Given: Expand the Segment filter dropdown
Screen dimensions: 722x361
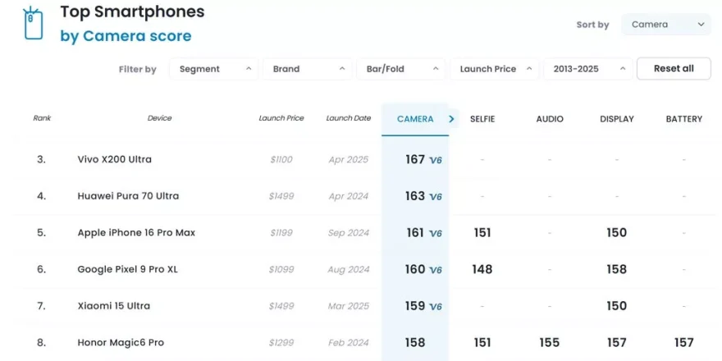Looking at the screenshot, I should pyautogui.click(x=214, y=69).
